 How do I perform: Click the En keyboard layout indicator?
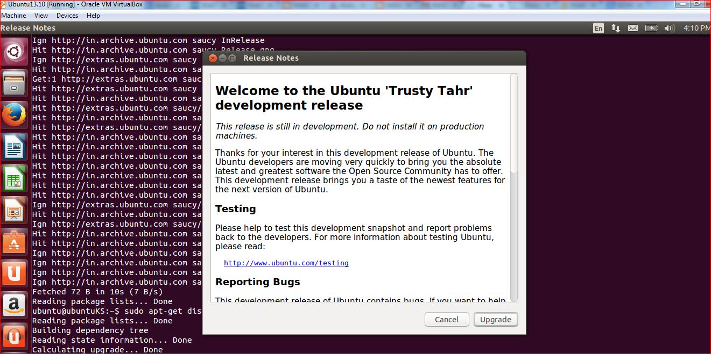[599, 28]
